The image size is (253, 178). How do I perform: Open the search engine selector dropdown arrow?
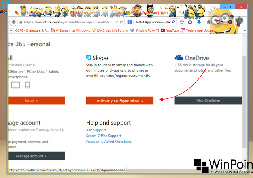(x=134, y=22)
